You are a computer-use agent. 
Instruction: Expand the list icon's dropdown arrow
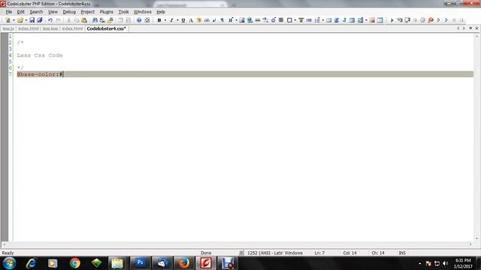pos(323,20)
